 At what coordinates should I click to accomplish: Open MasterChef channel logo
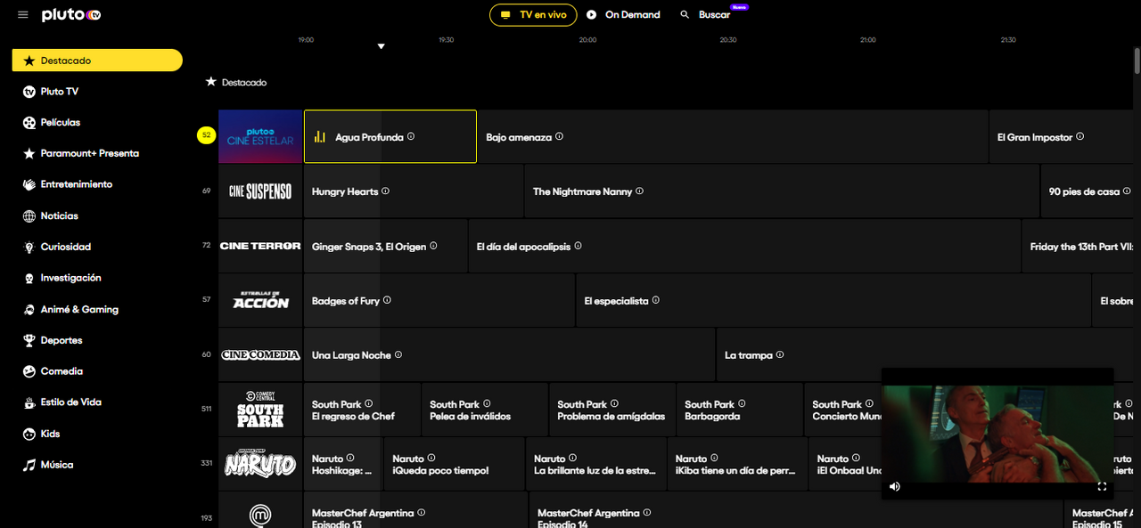pyautogui.click(x=260, y=510)
